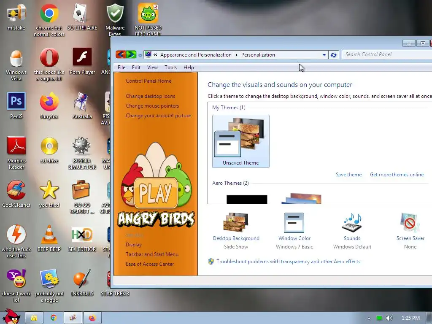432x324 pixels.
Task: Click the Save theme link
Action: [x=348, y=174]
